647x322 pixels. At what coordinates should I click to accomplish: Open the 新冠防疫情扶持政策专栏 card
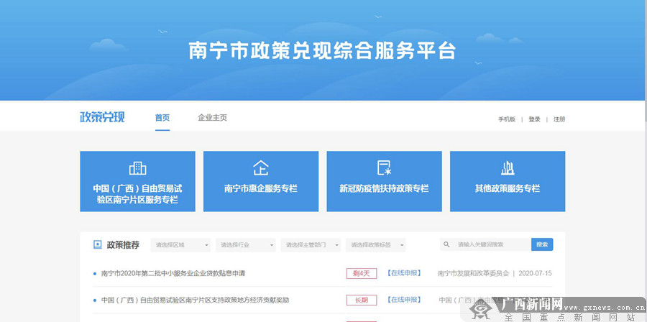tap(384, 181)
